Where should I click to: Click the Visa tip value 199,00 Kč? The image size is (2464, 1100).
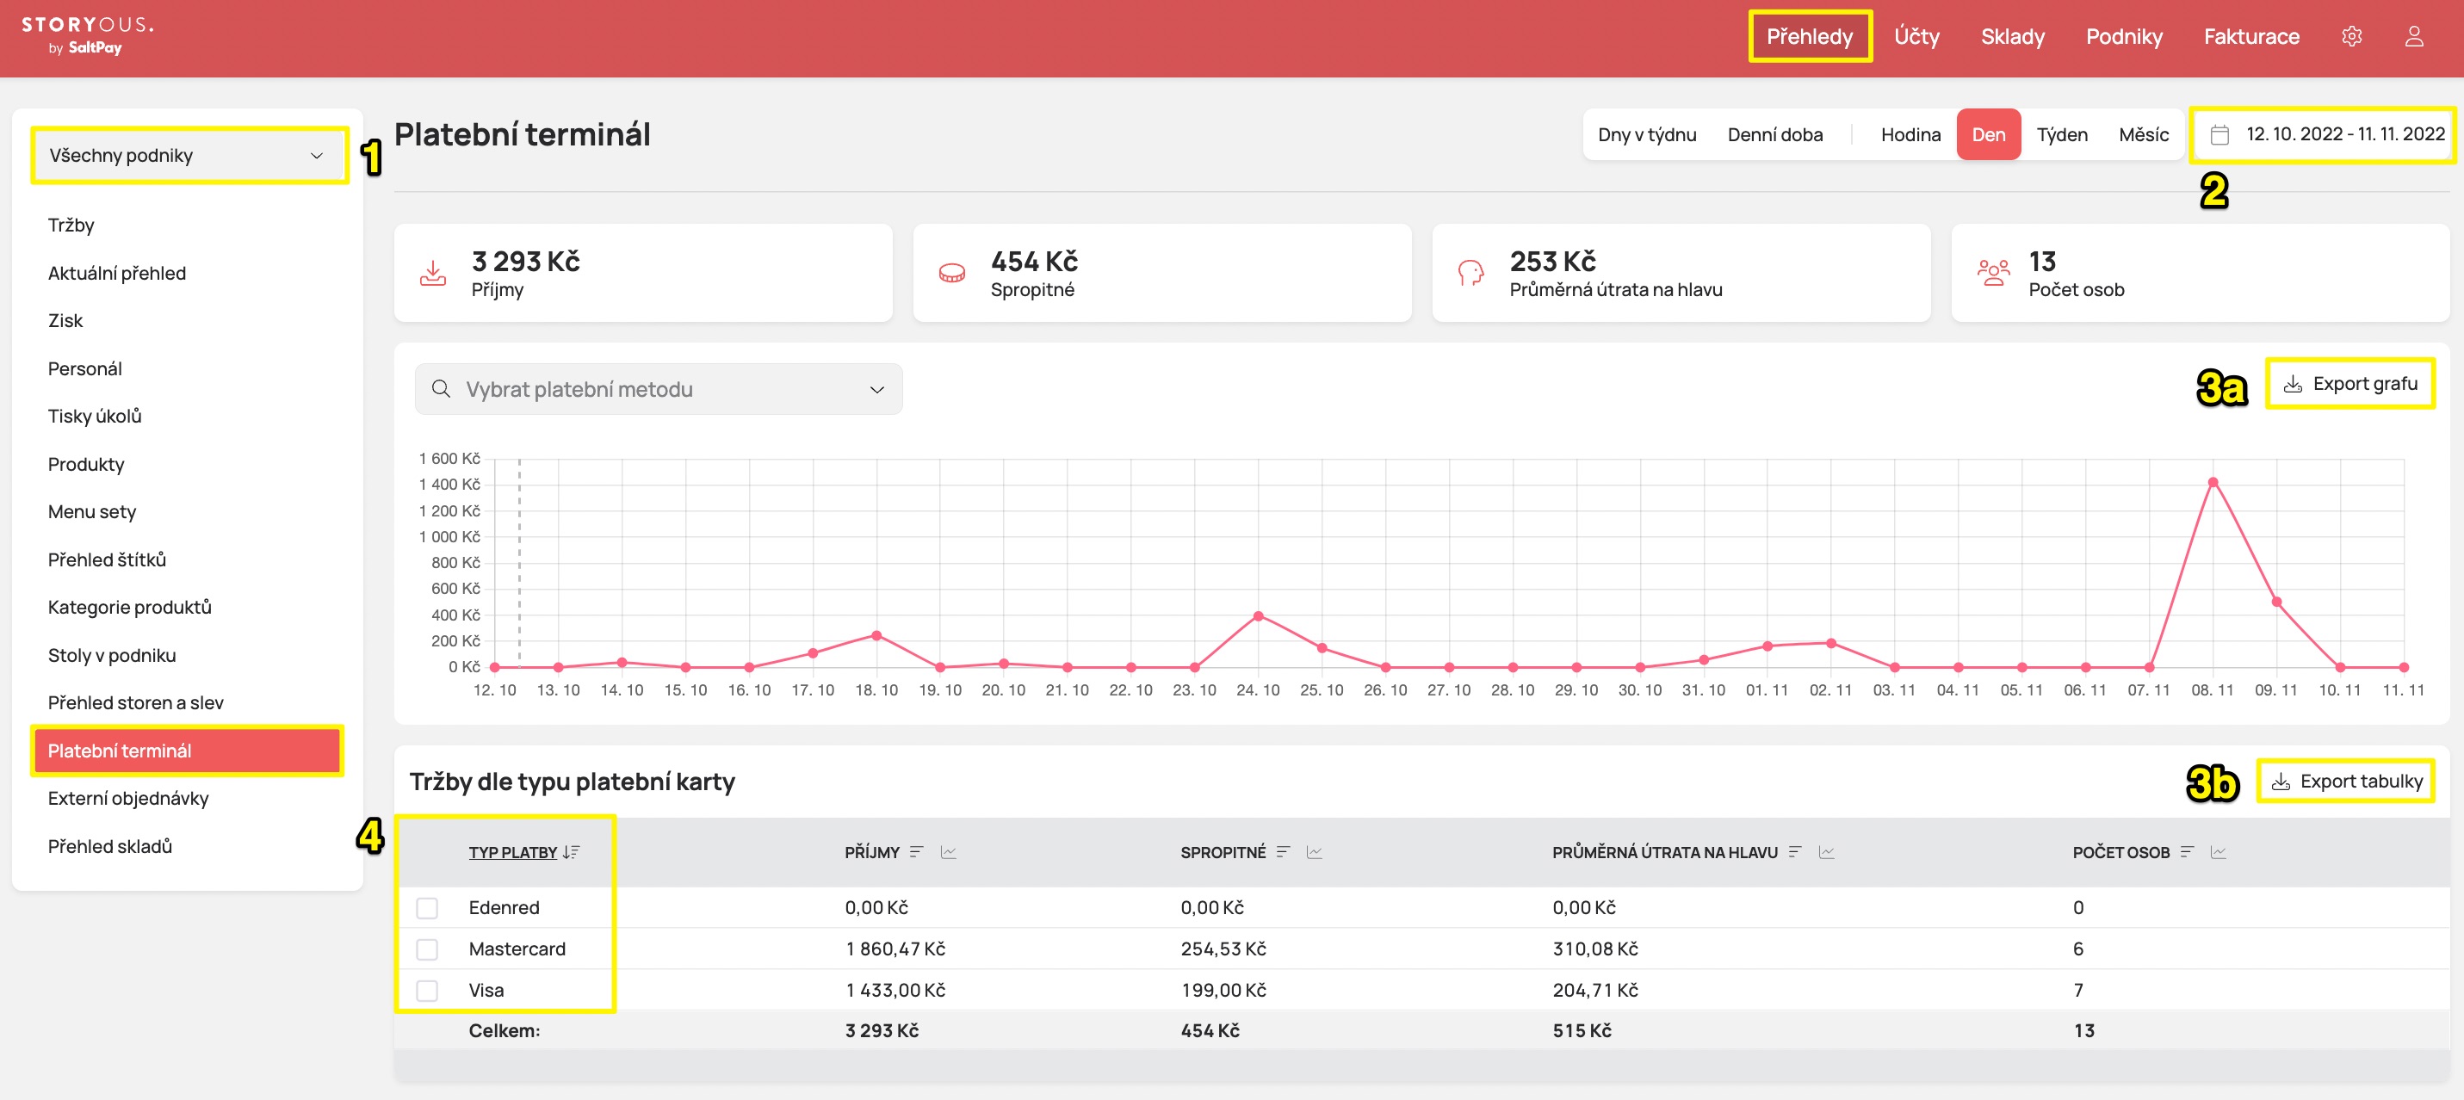point(1223,990)
